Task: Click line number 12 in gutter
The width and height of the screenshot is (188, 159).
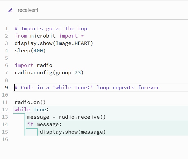Action: [5, 110]
